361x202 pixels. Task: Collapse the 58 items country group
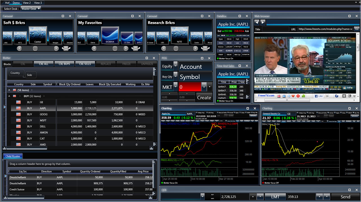coord(9,90)
